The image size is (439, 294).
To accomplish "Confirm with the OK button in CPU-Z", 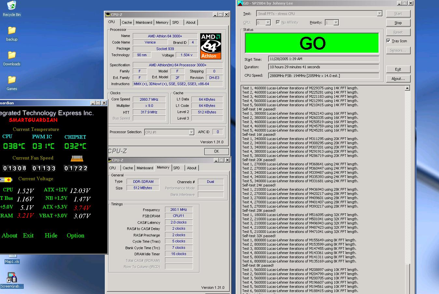I will coord(216,151).
